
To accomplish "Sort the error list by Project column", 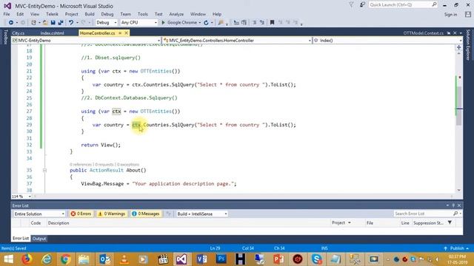I will 338,223.
